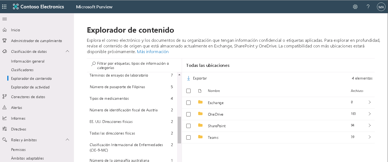The width and height of the screenshot is (388, 162).
Task: Click the Inicio home icon
Action: tap(4, 30)
